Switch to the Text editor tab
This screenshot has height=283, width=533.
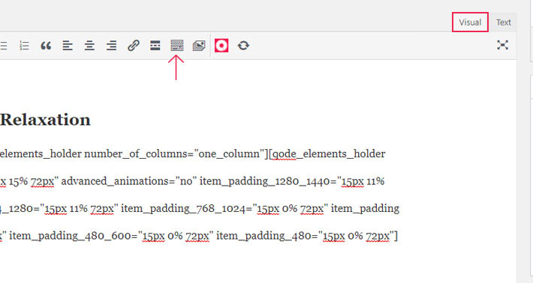[504, 22]
